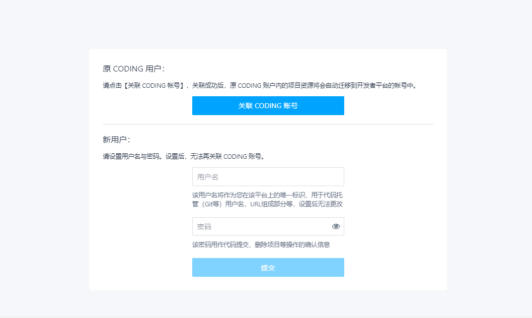Viewport: 532px width, 318px height.
Task: Toggle password visibility eye icon
Action: pos(336,226)
